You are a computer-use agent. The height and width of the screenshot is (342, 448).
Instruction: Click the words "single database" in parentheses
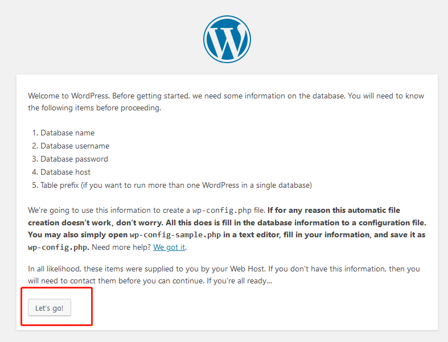[282, 185]
